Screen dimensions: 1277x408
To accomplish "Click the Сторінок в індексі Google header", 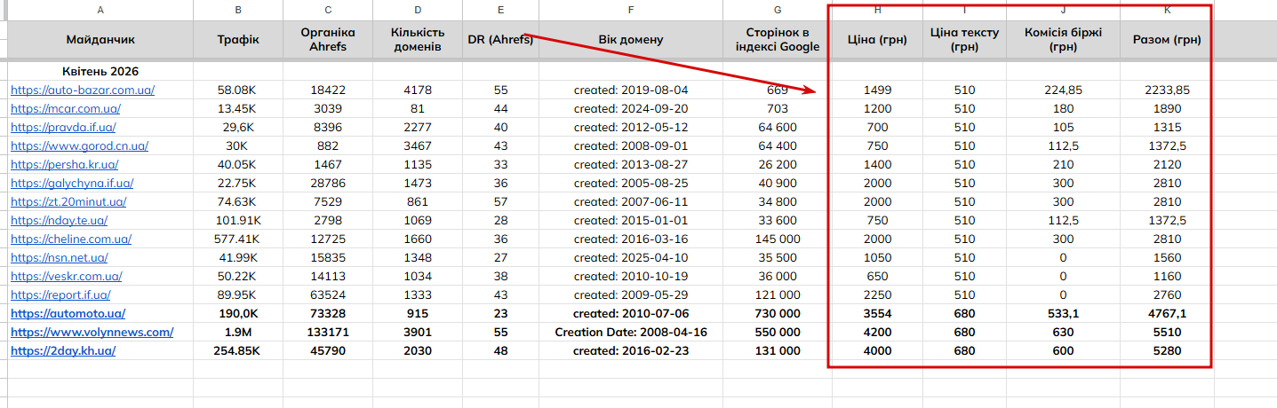I will pos(778,40).
